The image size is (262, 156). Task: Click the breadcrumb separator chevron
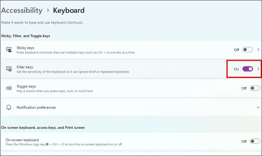tap(48, 10)
